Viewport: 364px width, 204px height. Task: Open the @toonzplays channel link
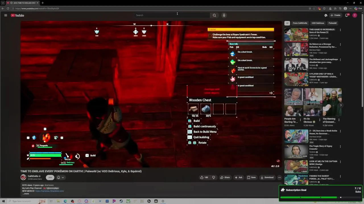(x=51, y=188)
